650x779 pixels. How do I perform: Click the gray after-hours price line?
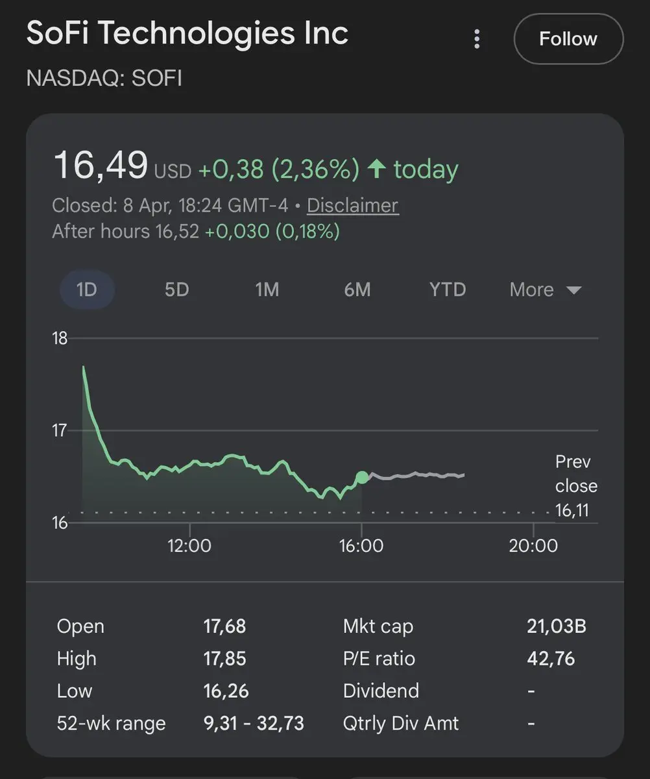click(415, 476)
